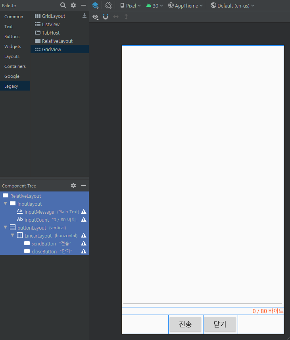Select root RelativeLayout in Component Tree

44,196
